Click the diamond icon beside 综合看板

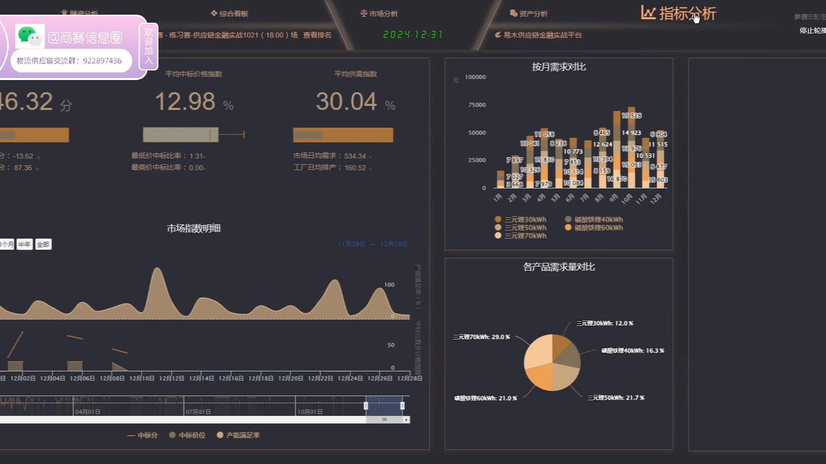(x=214, y=13)
